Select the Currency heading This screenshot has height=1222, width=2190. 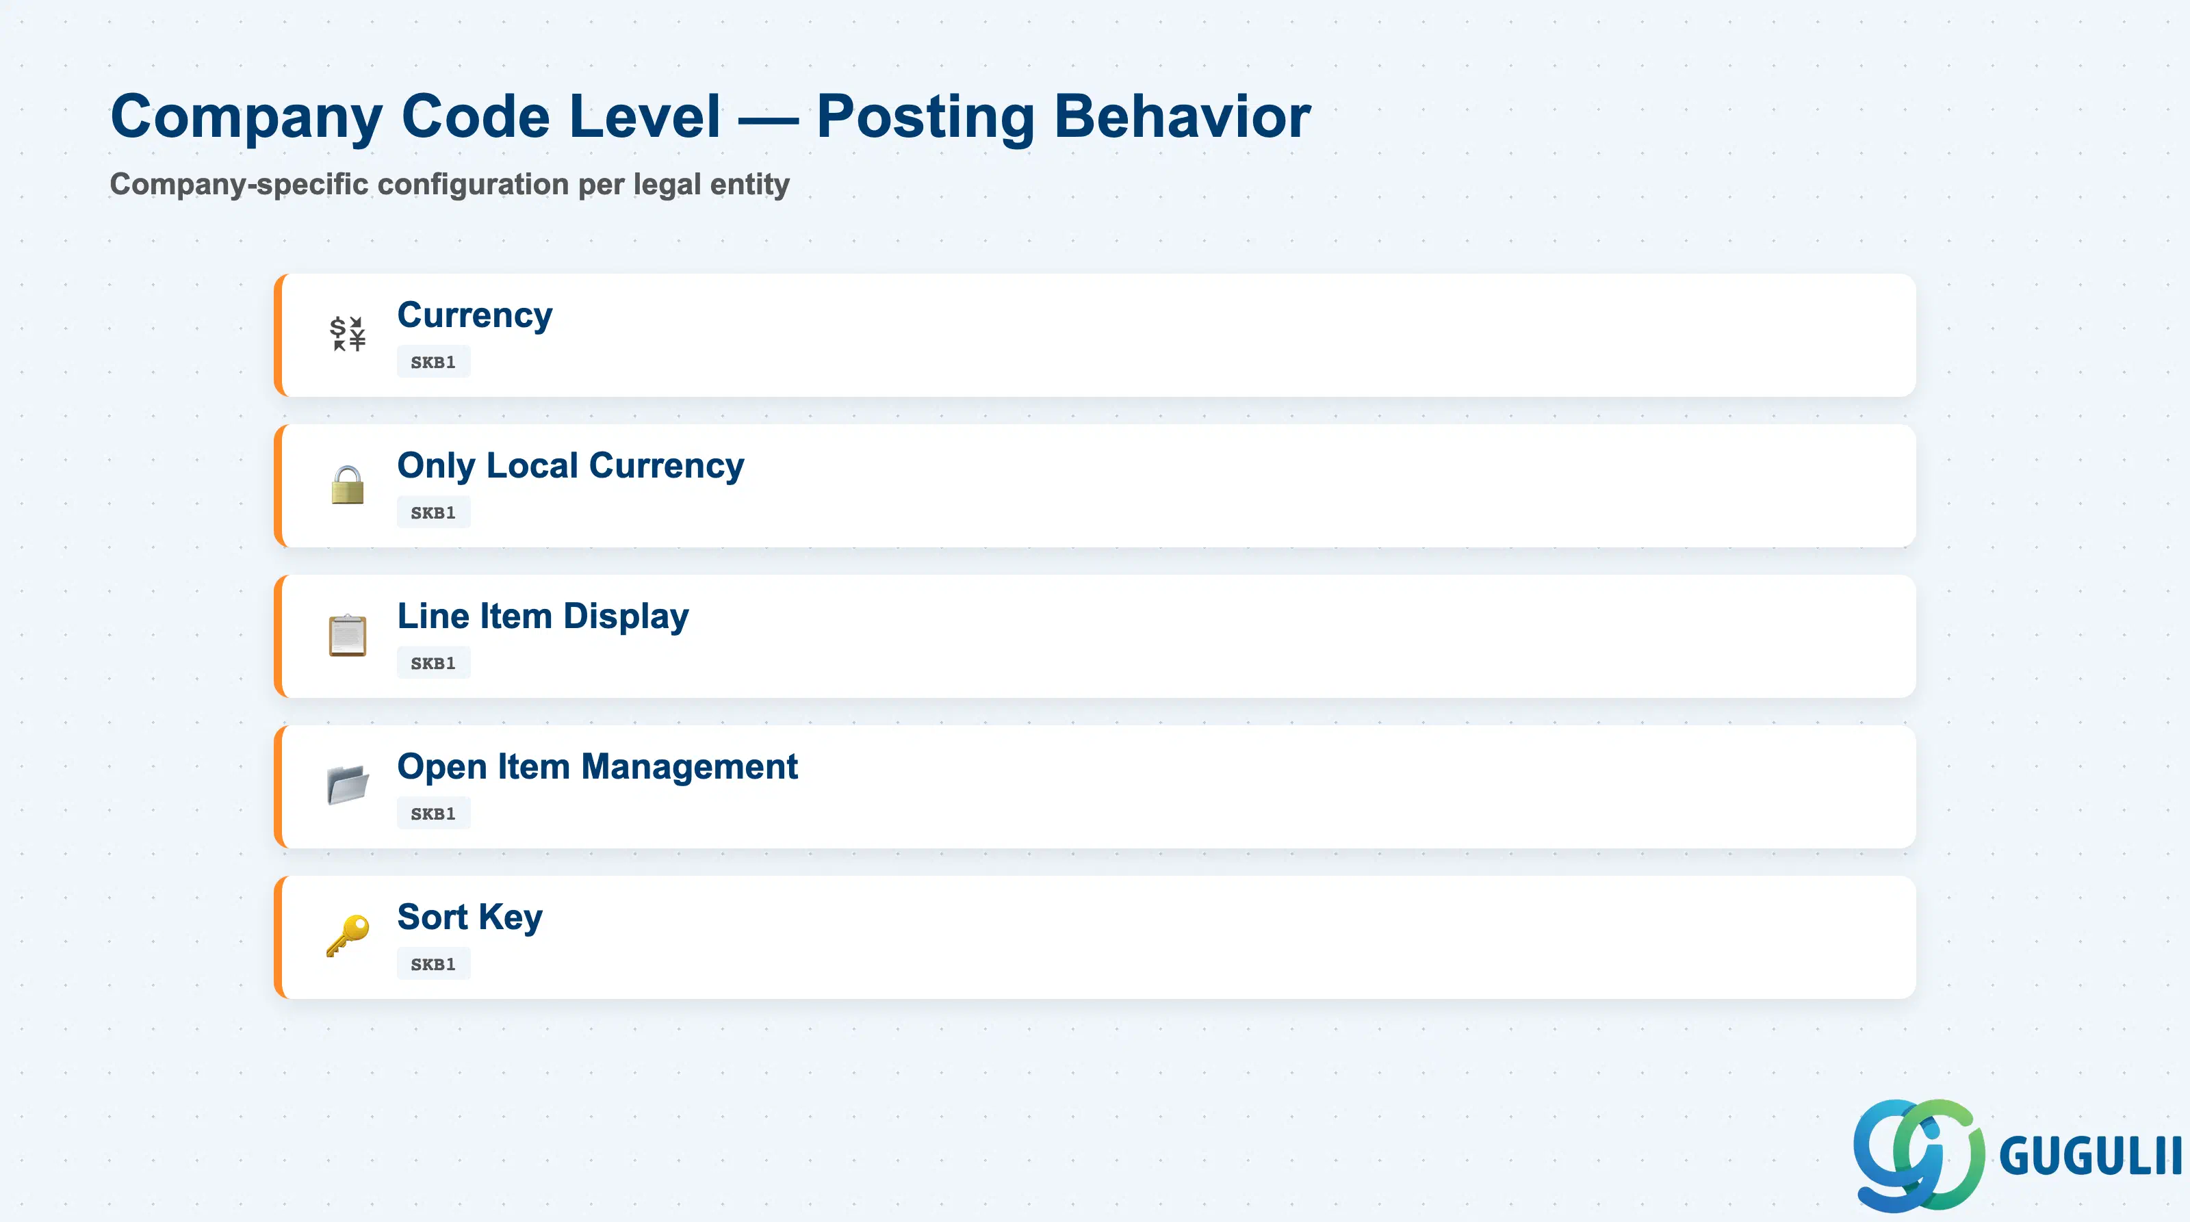tap(474, 315)
